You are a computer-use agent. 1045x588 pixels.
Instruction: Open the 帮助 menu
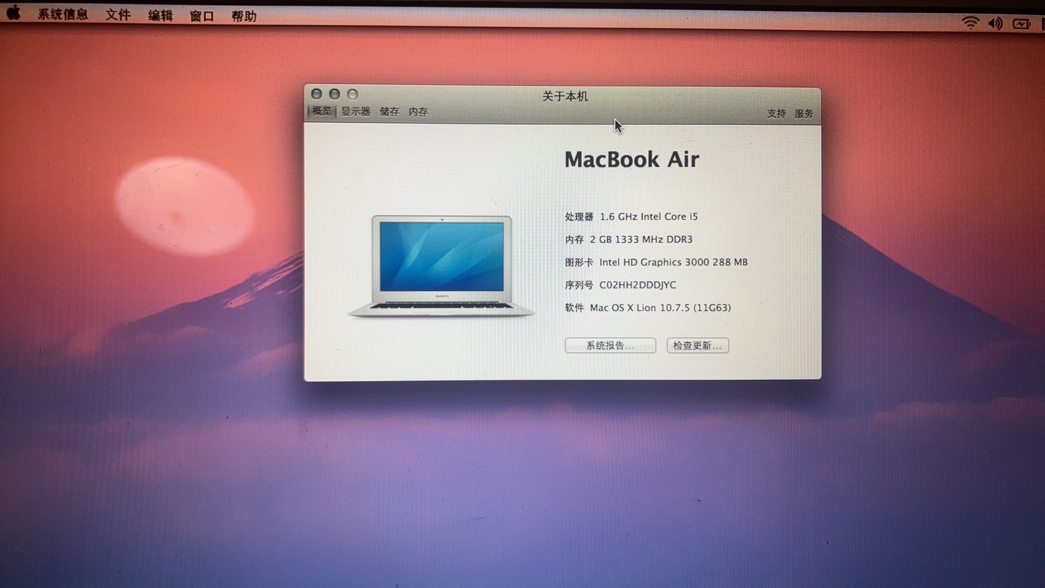point(244,16)
